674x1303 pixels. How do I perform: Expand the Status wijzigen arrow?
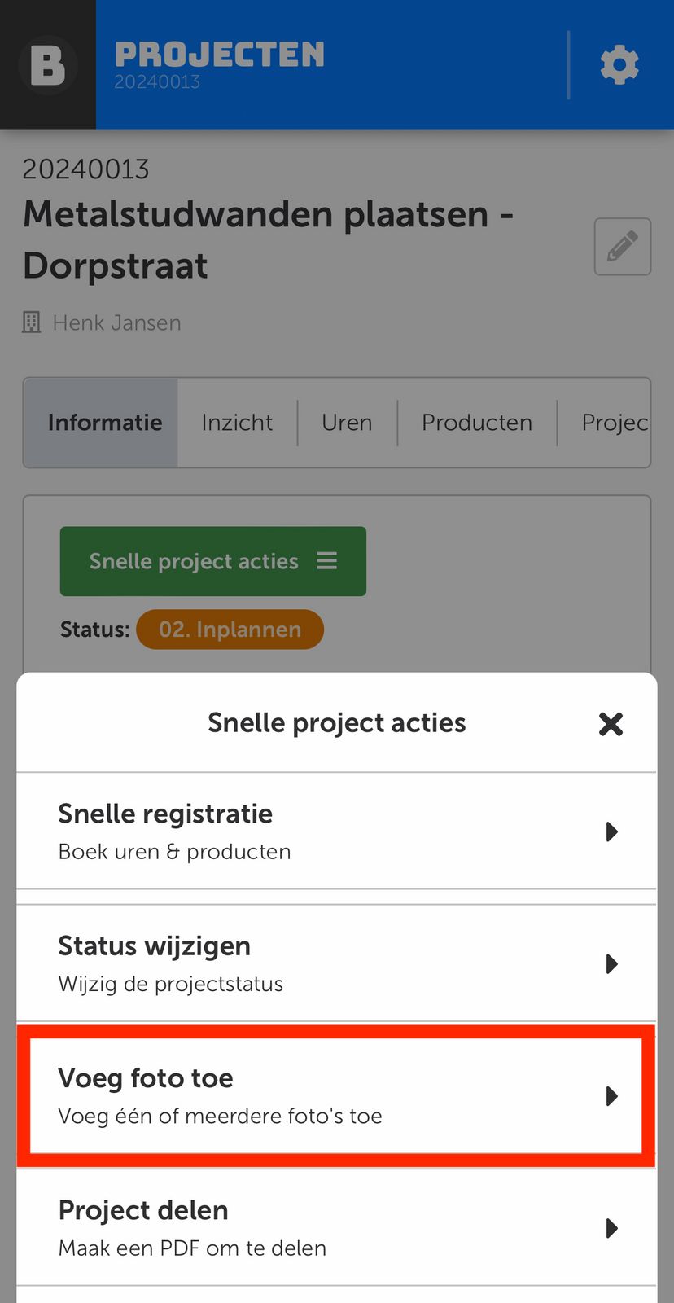click(612, 964)
